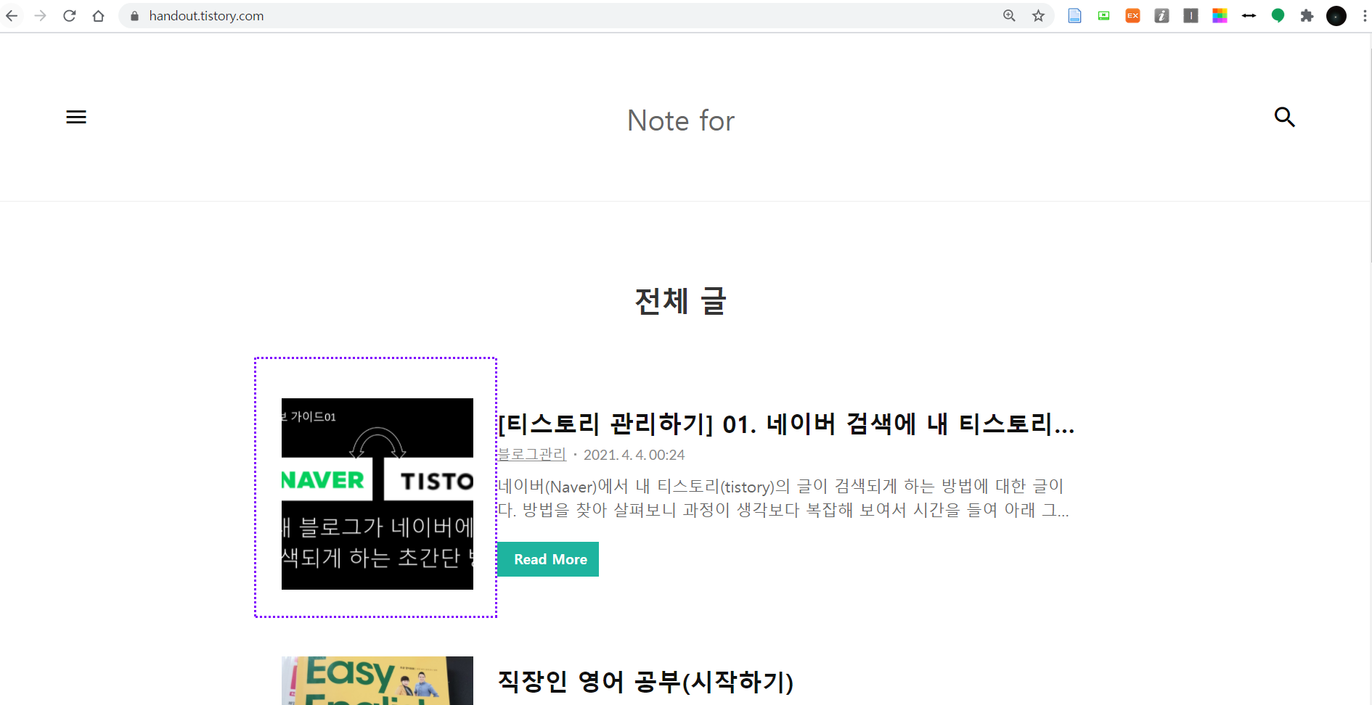Open the green speech bubble extension

(1278, 16)
